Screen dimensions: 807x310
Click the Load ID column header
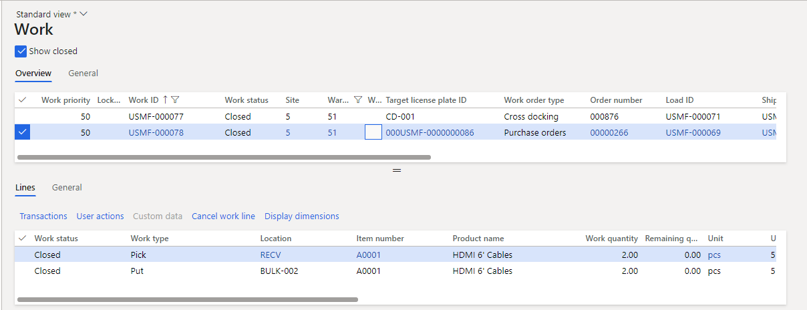tap(679, 100)
